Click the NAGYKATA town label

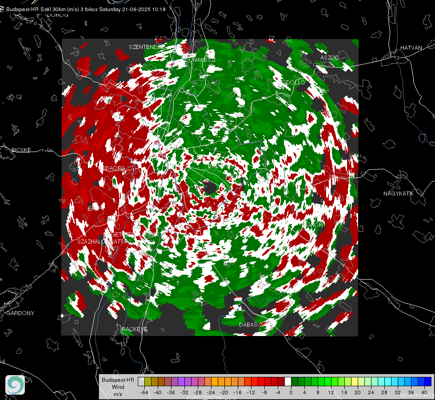pos(398,193)
